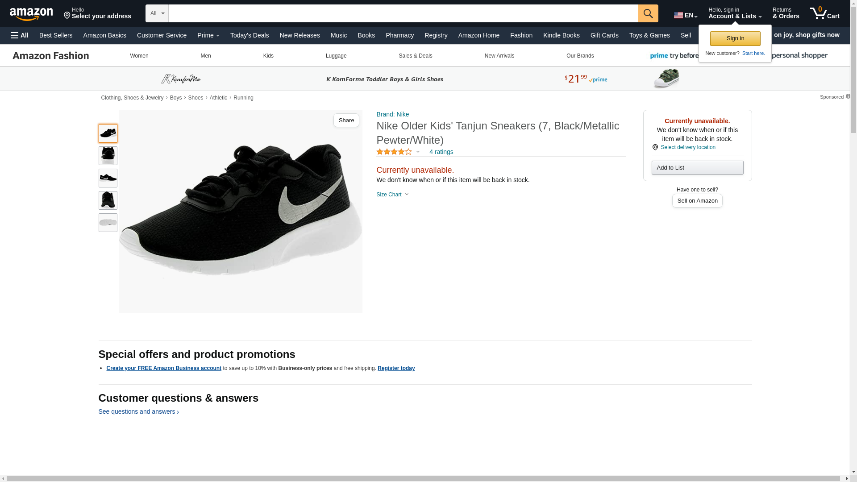
Task: Click in the Amazon search field
Action: point(403,13)
